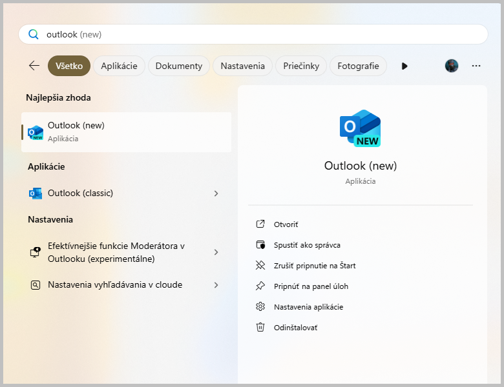This screenshot has height=387, width=504.
Task: Click the gear icon for app settings
Action: [x=260, y=307]
